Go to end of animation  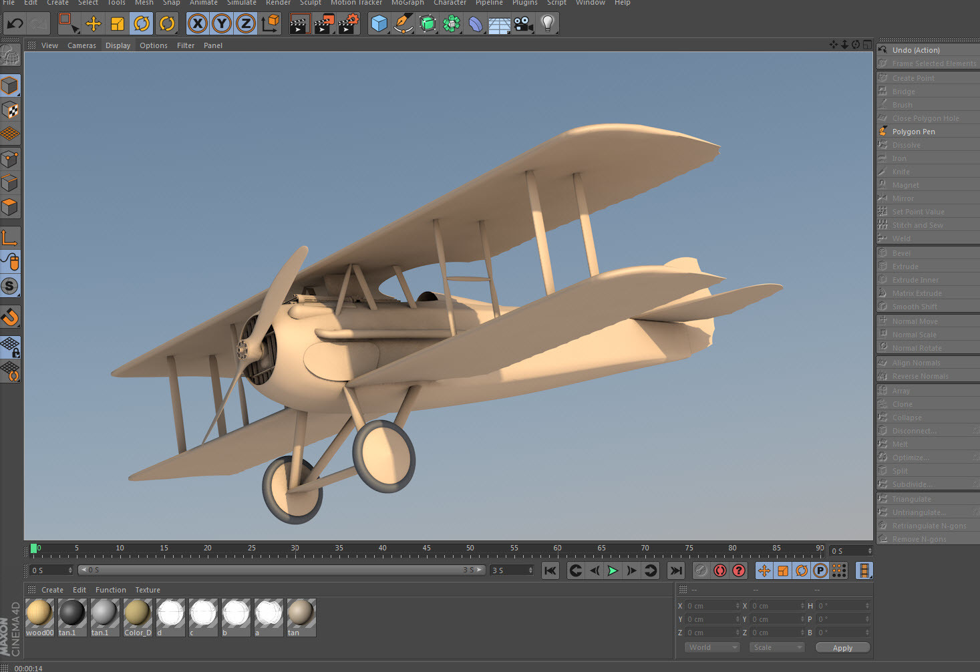tap(676, 570)
